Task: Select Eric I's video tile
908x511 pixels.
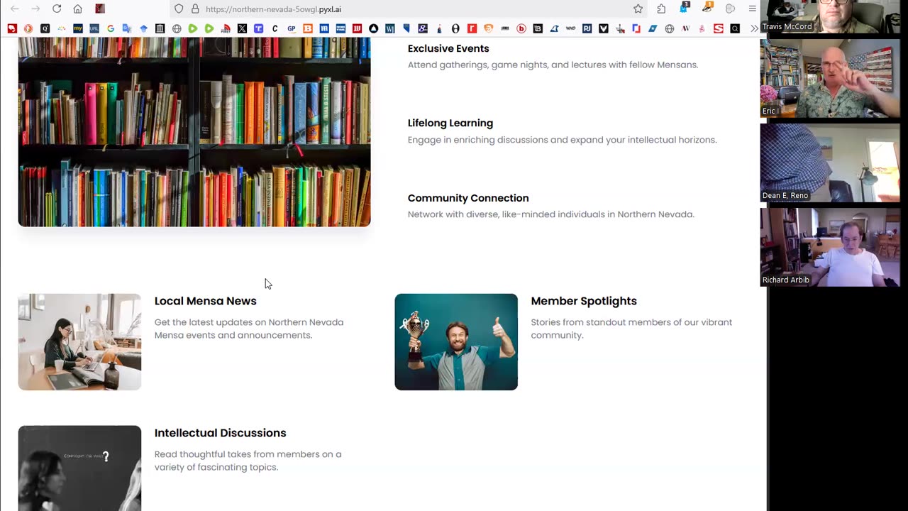Action: 830,78
